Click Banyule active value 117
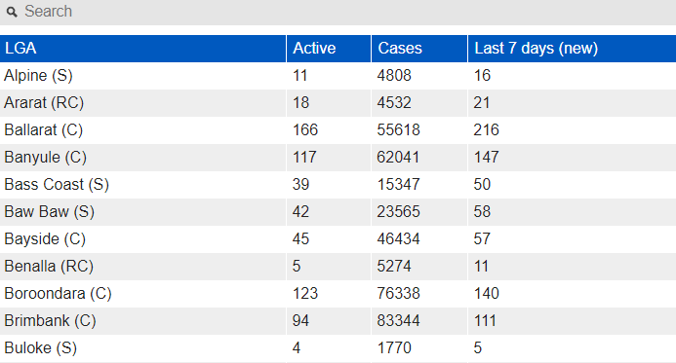Viewport: 676px width, 363px height. pos(304,158)
